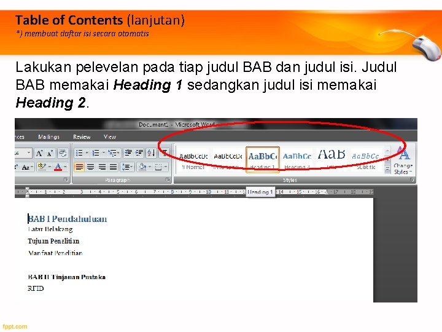Open the View ribbon tab
This screenshot has height=332, width=442.
coord(110,137)
